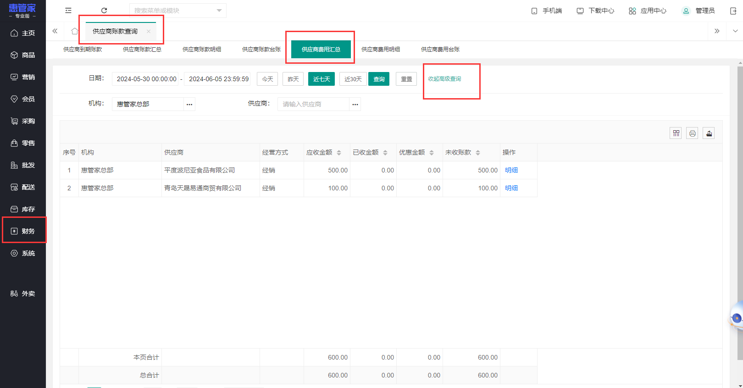Switch to 供应商到期账款 tab
This screenshot has height=388, width=743.
pos(83,50)
